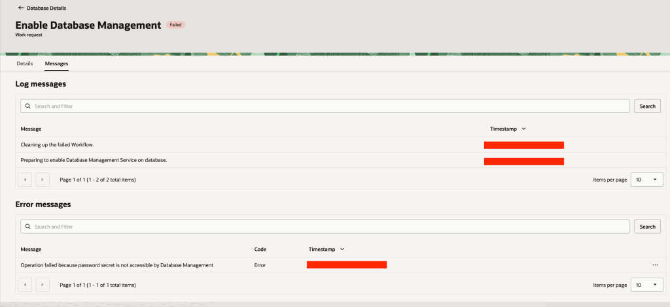The image size is (670, 307).
Task: Click the search magnifier icon in Error messages
Action: coord(26,227)
